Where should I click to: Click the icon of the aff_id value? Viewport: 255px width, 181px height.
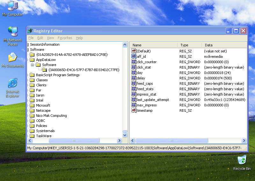pyautogui.click(x=134, y=56)
